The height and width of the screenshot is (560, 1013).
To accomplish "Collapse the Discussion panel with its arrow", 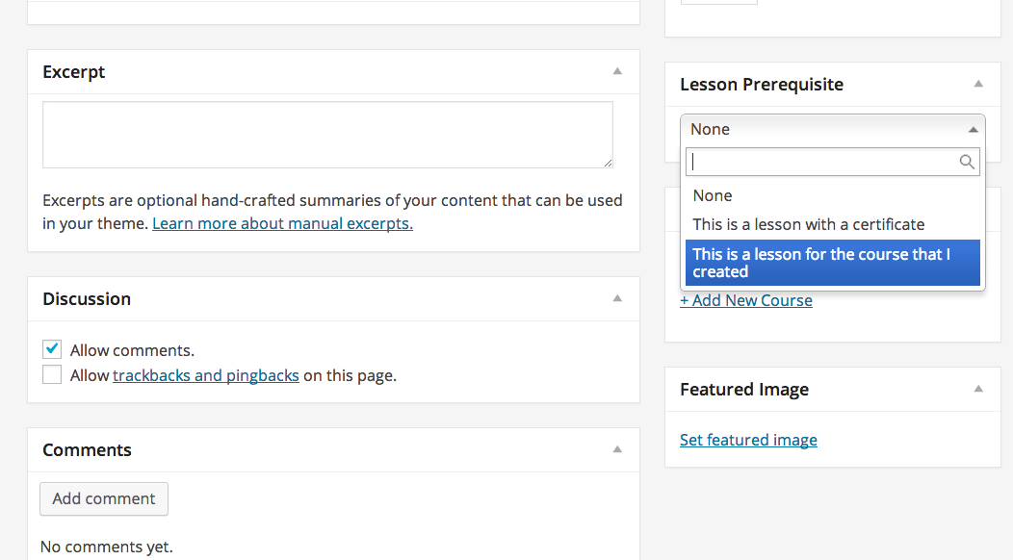I will pos(617,298).
